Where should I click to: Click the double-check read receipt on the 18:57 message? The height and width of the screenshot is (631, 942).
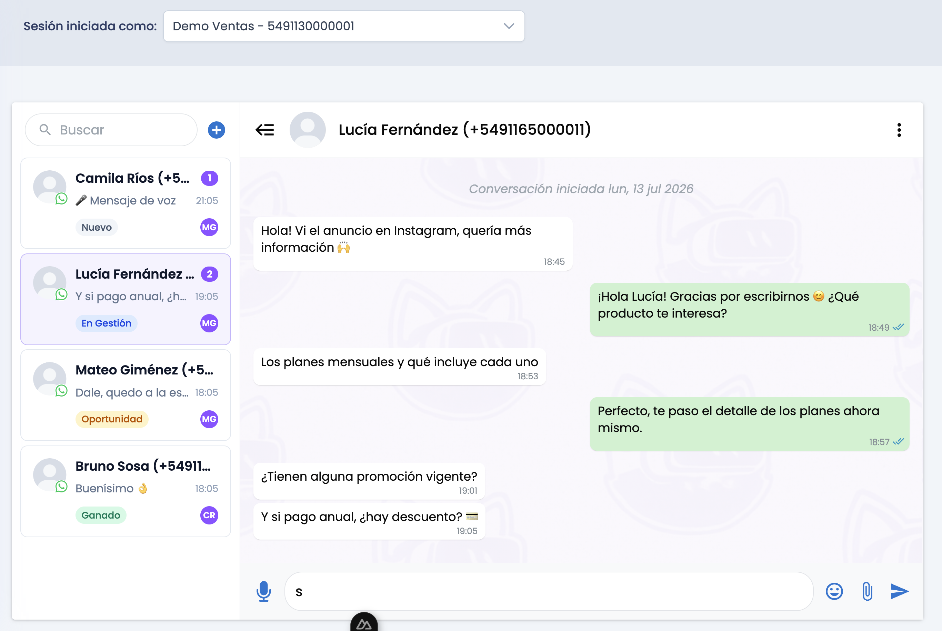(x=898, y=442)
